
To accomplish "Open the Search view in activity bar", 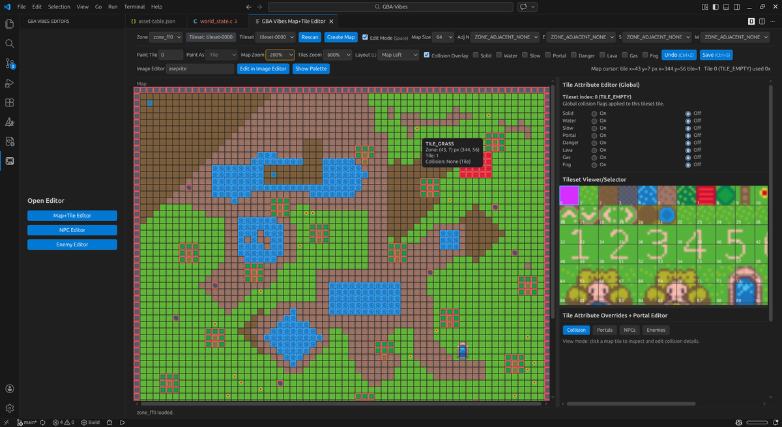I will tap(10, 44).
